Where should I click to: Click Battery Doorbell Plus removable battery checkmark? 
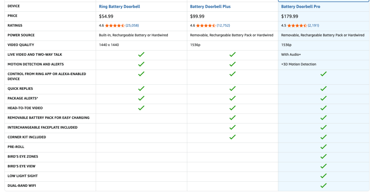pos(232,118)
